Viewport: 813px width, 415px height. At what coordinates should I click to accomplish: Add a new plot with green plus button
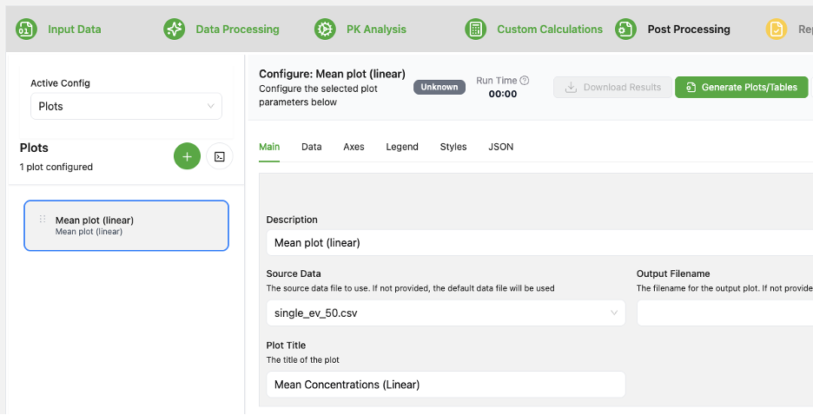click(187, 156)
